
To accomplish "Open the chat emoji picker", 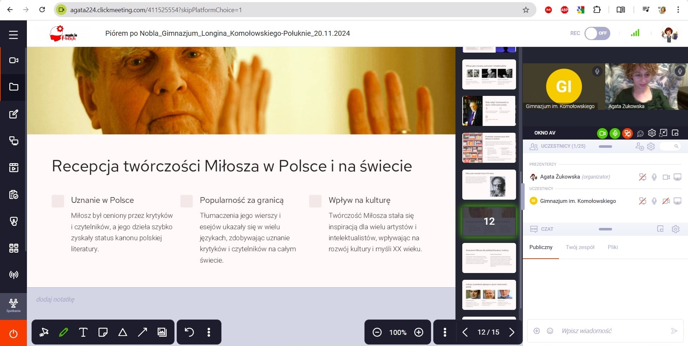I will point(550,331).
